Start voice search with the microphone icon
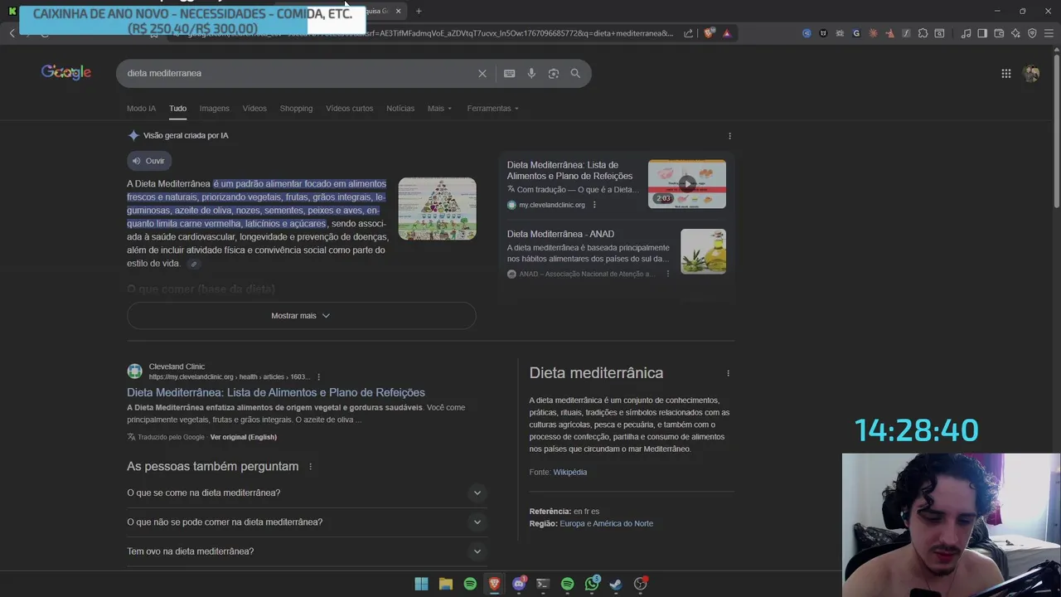This screenshot has height=597, width=1061. (531, 73)
